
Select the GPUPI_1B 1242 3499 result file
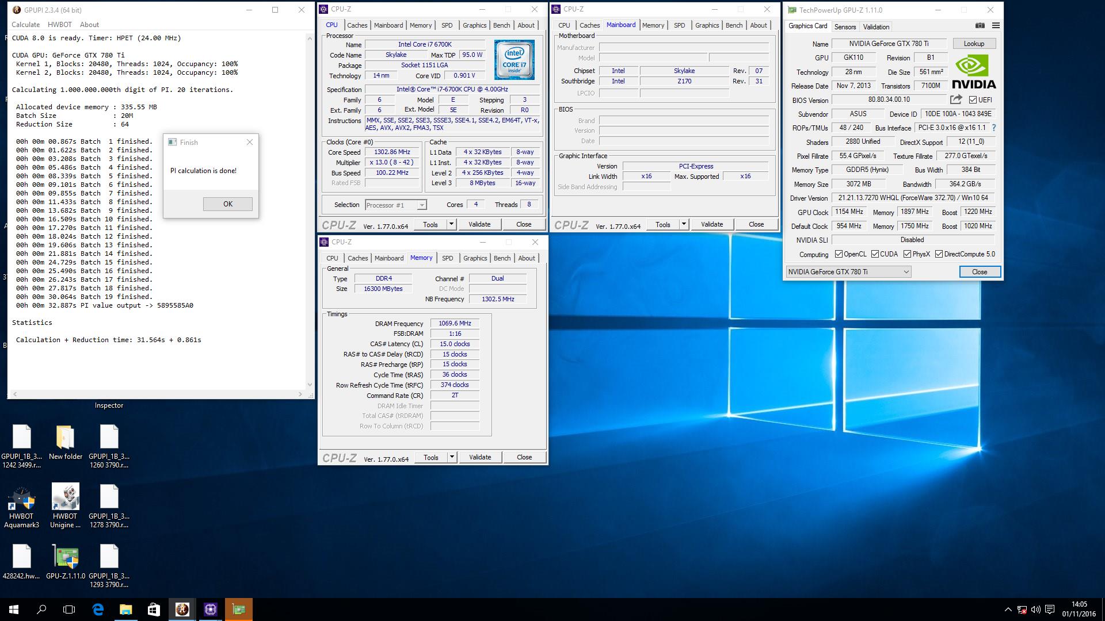(x=21, y=447)
